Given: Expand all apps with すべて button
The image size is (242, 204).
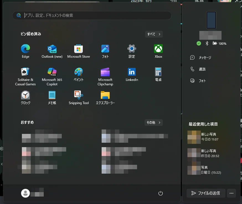Looking at the screenshot, I should click(154, 34).
